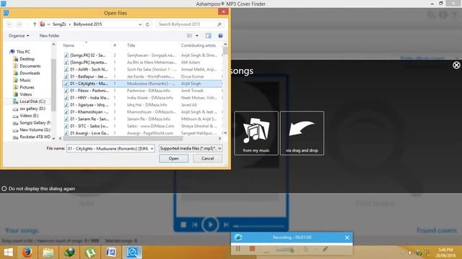The height and width of the screenshot is (259, 462).
Task: Open the Supported media files type dropdown
Action: (190, 149)
